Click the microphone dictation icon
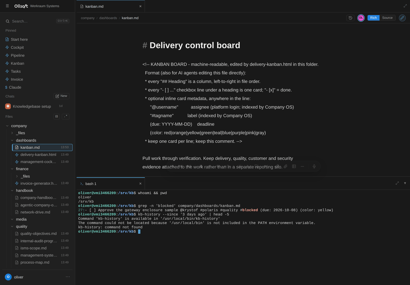Viewport: 410px width, 285px height. [x=314, y=166]
